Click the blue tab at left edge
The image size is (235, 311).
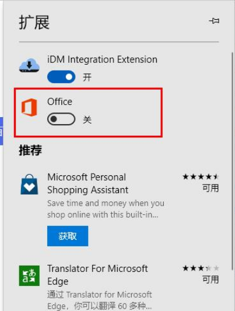tap(1, 131)
